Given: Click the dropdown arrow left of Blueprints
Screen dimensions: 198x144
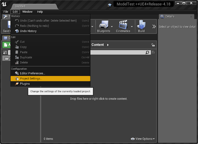Looking at the screenshot, I should click(92, 26).
